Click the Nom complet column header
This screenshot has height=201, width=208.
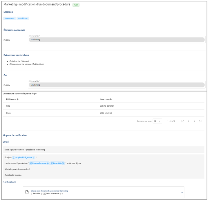[106, 99]
